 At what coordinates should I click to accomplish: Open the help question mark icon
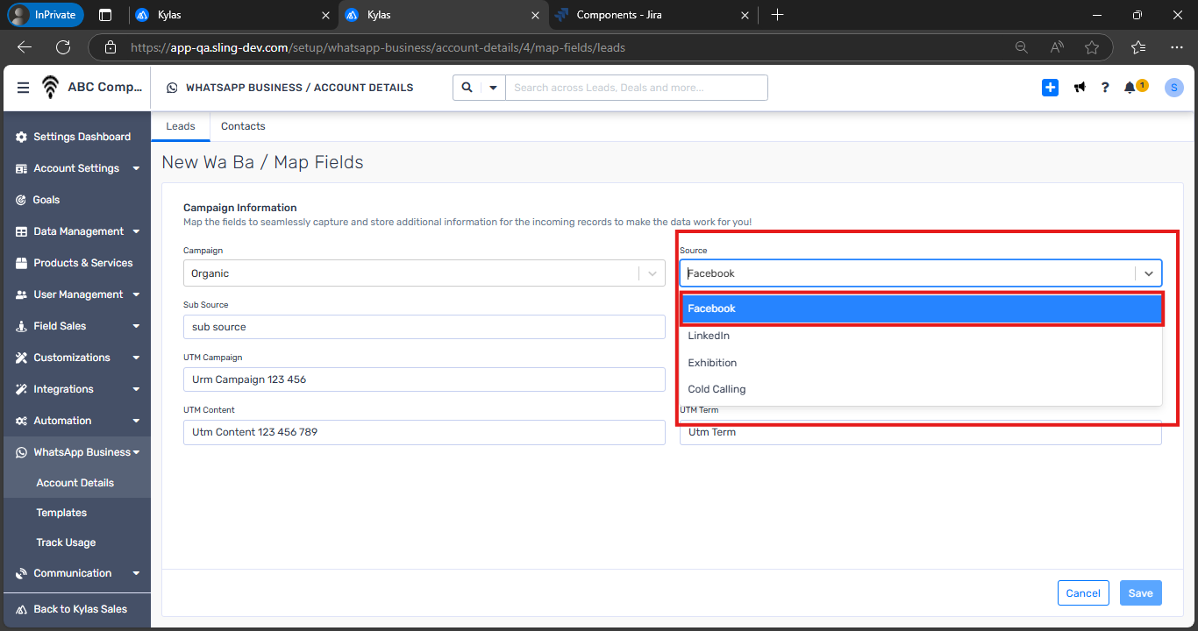pos(1105,88)
